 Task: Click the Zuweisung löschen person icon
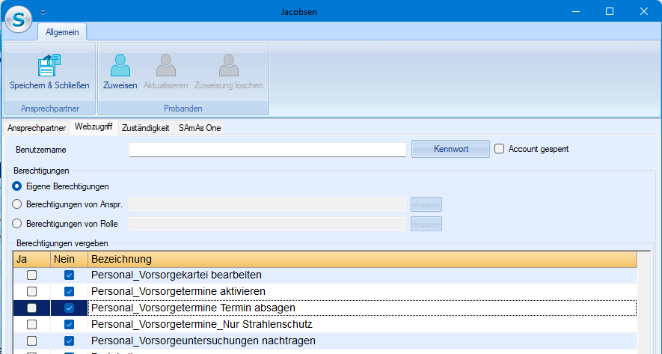pyautogui.click(x=229, y=65)
